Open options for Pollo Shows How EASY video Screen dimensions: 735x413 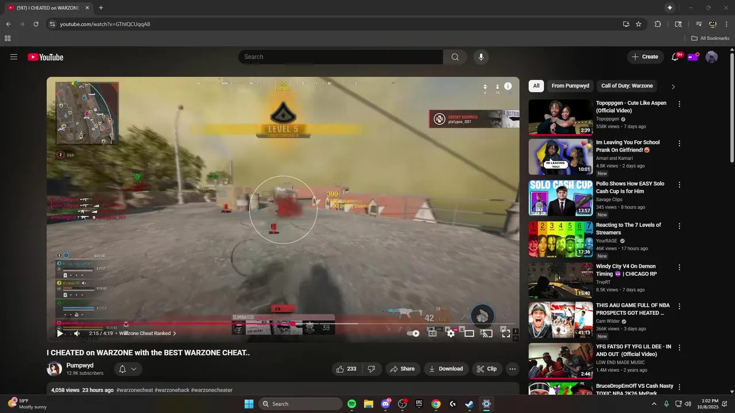point(679,185)
